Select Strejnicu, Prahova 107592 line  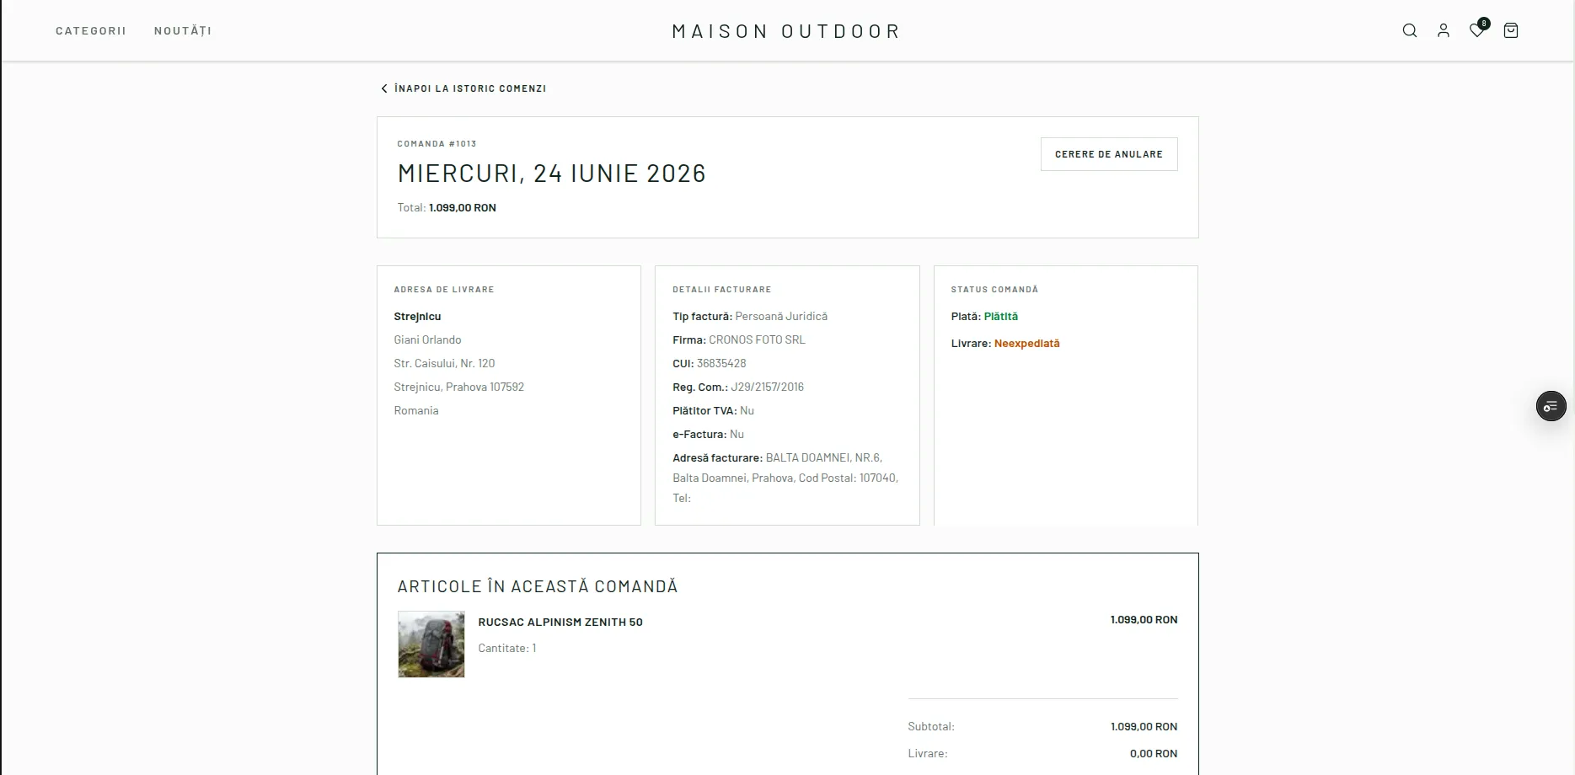click(x=458, y=387)
